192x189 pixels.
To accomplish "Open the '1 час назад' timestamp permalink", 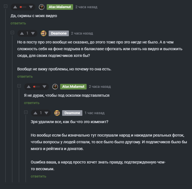I will [x=94, y=113].
